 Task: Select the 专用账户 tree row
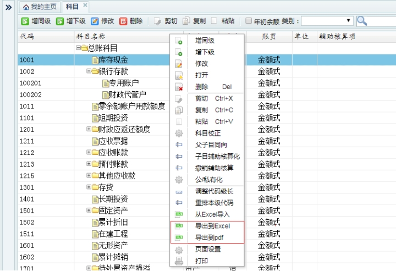click(x=123, y=83)
